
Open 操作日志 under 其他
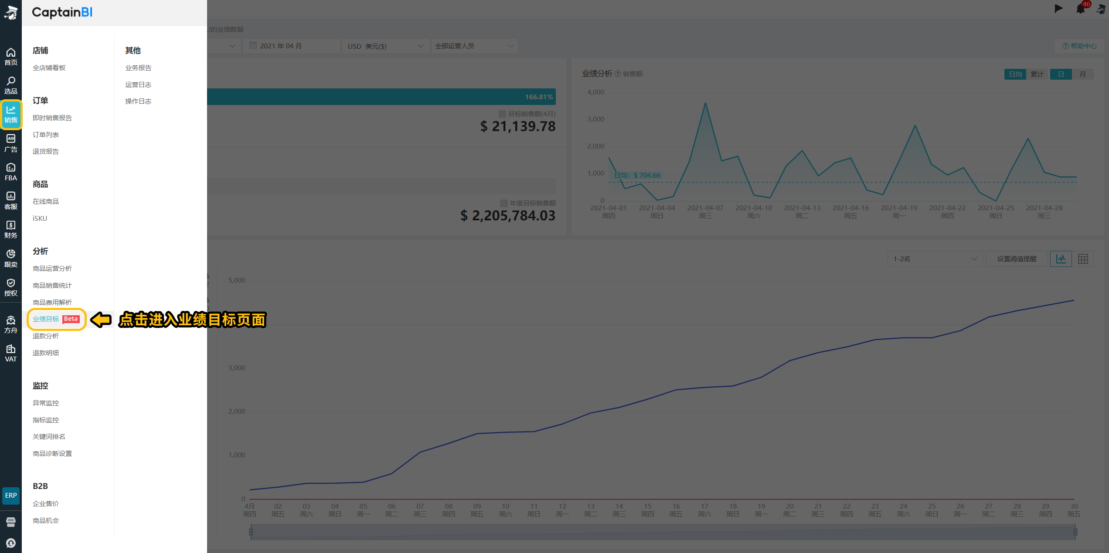coord(139,101)
